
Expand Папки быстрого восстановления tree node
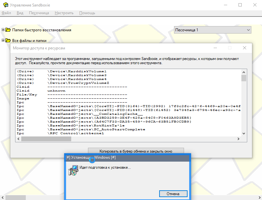(3, 30)
